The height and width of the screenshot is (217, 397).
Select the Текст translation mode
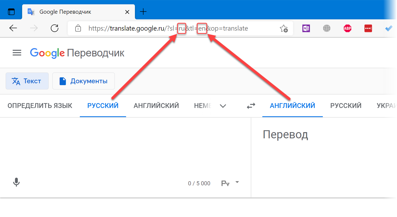coord(27,81)
